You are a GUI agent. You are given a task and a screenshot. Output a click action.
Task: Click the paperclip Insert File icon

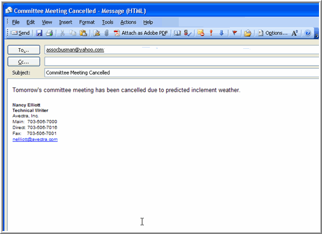(107, 33)
